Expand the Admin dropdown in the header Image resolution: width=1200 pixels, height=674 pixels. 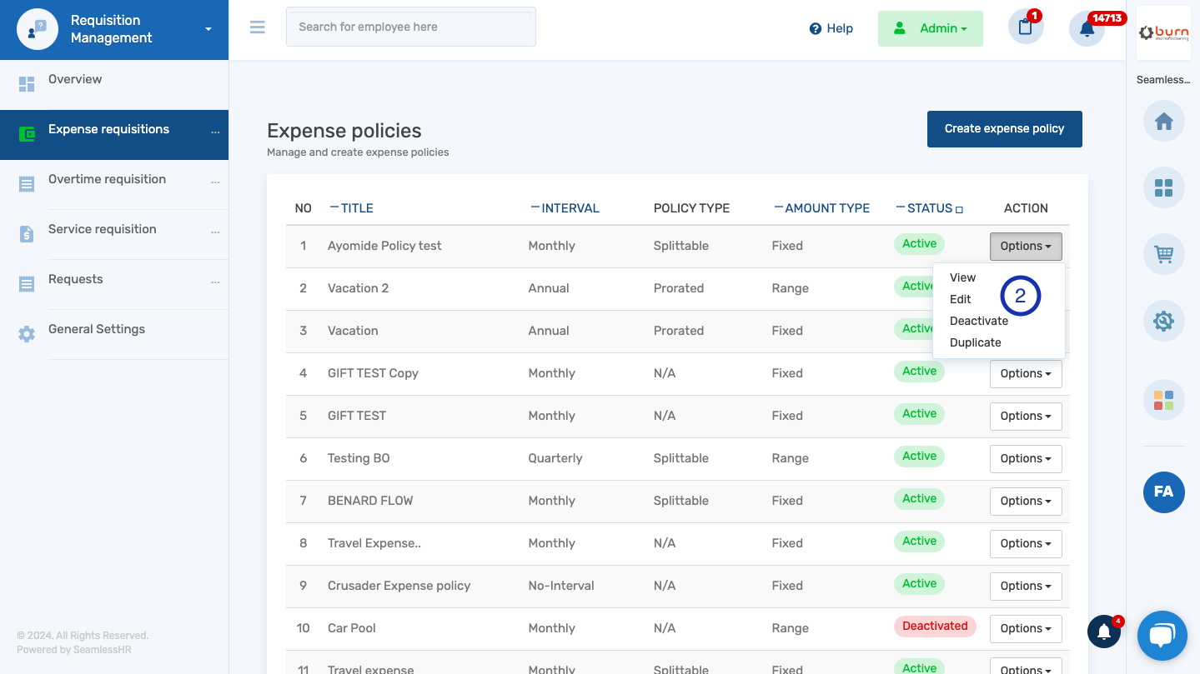[930, 27]
